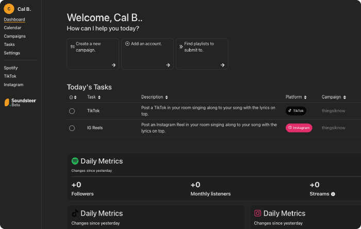Click the info icon beside Streams
This screenshot has height=229, width=361.
point(333,194)
